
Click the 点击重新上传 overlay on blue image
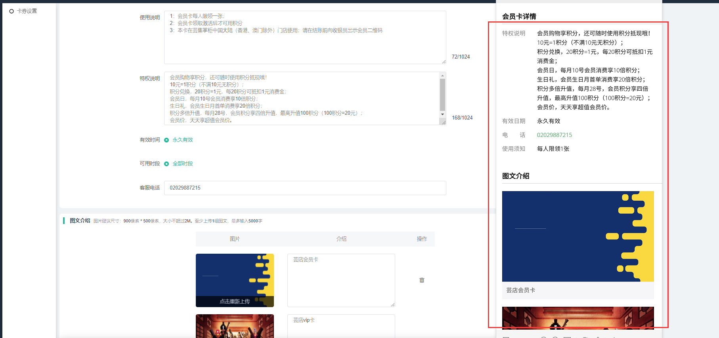(x=235, y=301)
